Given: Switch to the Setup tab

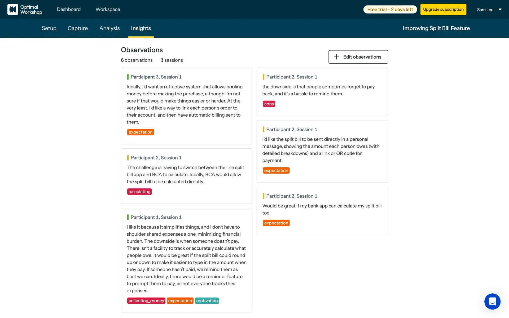Looking at the screenshot, I should pos(49,28).
